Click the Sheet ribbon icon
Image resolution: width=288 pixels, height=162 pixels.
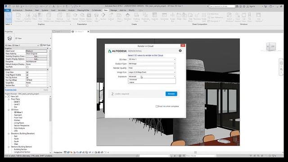click(x=179, y=17)
